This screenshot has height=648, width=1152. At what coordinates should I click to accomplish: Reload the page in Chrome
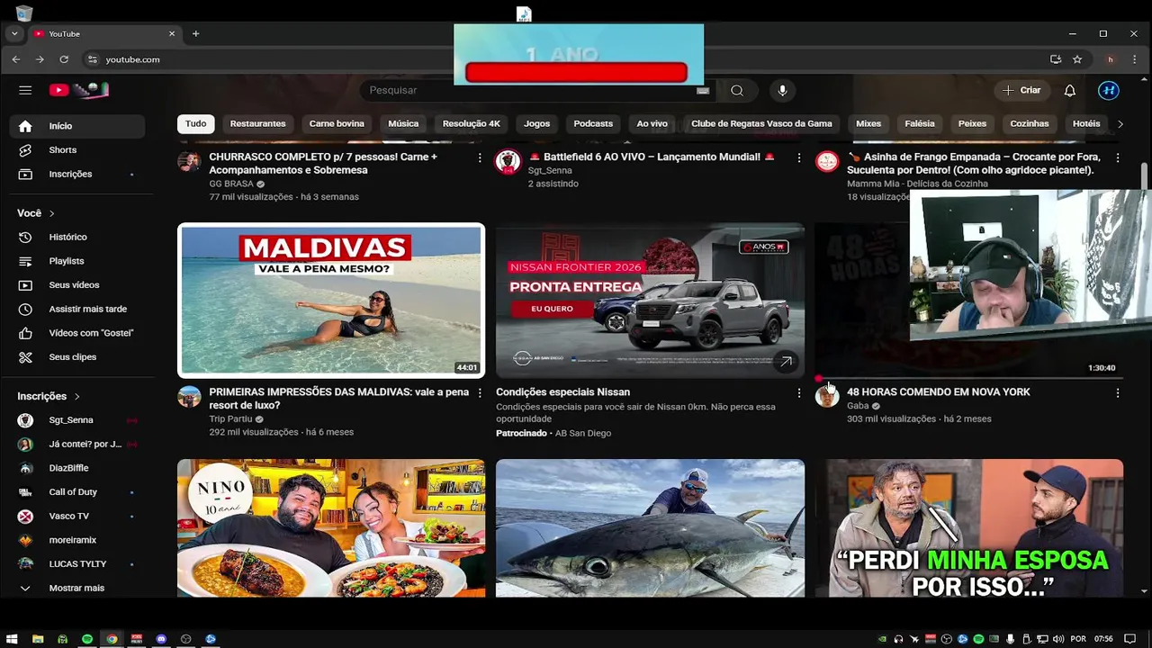(64, 59)
